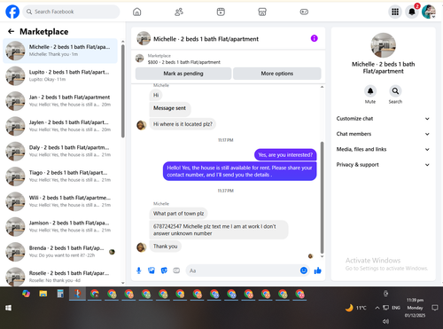Open Jamison conversation in the list

click(60, 226)
